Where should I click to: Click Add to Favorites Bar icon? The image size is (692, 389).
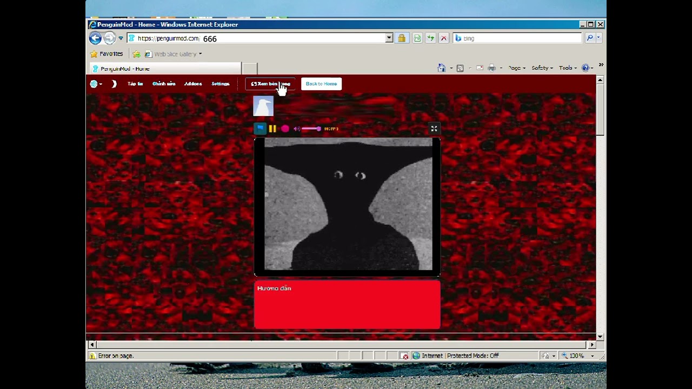point(137,54)
